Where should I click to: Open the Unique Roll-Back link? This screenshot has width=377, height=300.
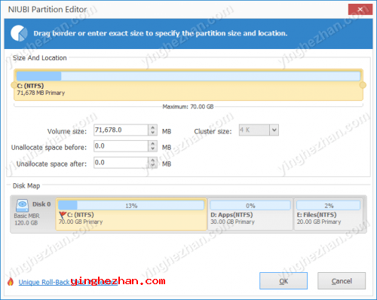pos(68,282)
